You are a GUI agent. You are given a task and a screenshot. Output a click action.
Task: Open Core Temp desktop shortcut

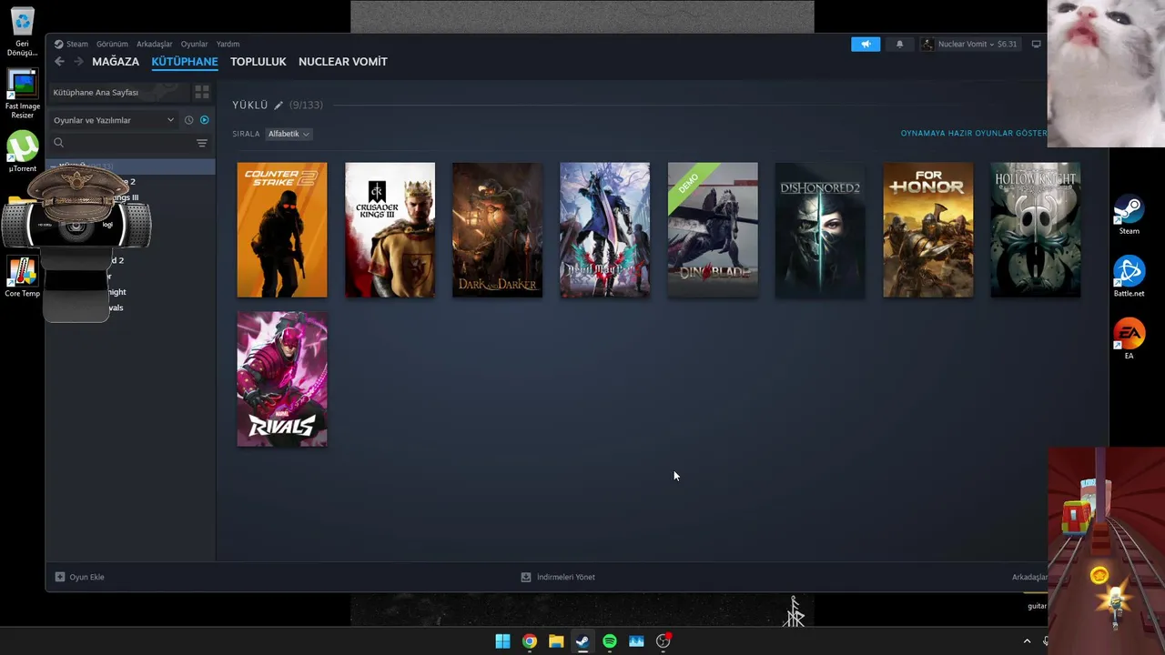pyautogui.click(x=22, y=277)
